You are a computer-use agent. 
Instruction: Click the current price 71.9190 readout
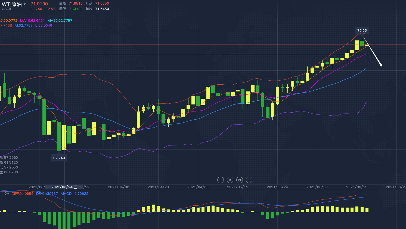coord(39,4)
